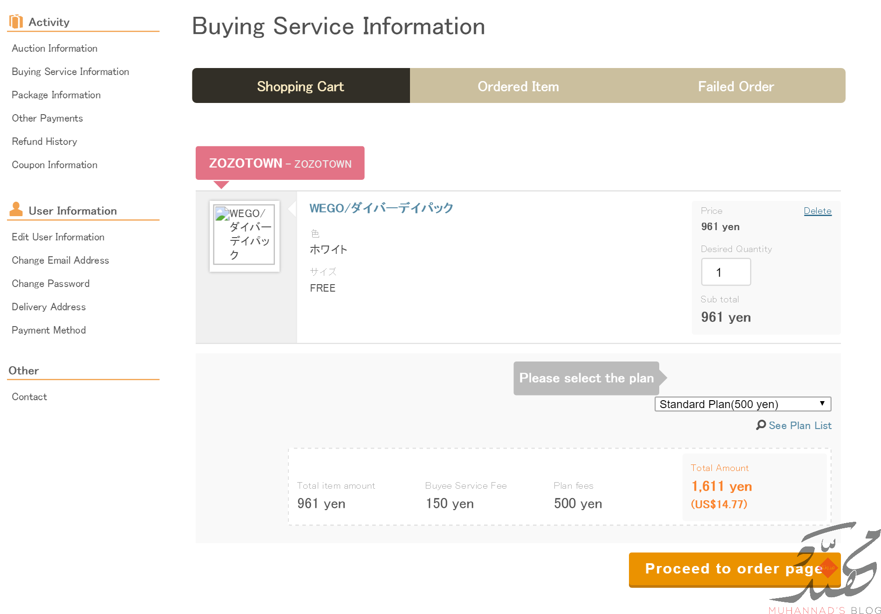The height and width of the screenshot is (614, 881).
Task: Open the WEGO product title link
Action: [381, 208]
